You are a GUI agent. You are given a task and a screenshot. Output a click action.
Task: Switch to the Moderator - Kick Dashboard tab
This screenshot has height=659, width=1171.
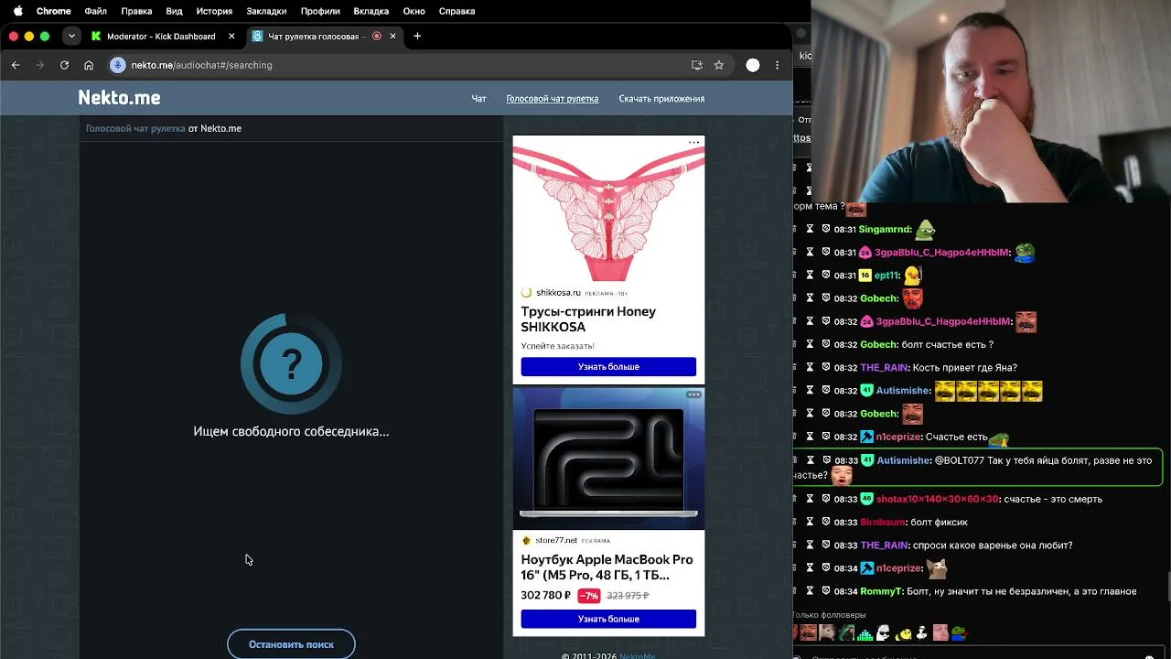point(161,37)
